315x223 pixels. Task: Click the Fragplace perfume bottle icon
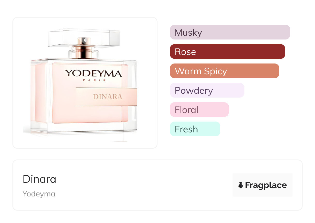coord(241,185)
